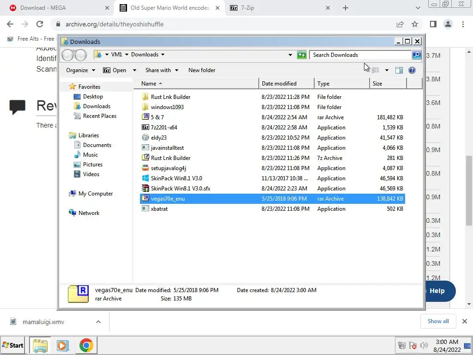Select My Computer in navigation pane

[x=95, y=194]
